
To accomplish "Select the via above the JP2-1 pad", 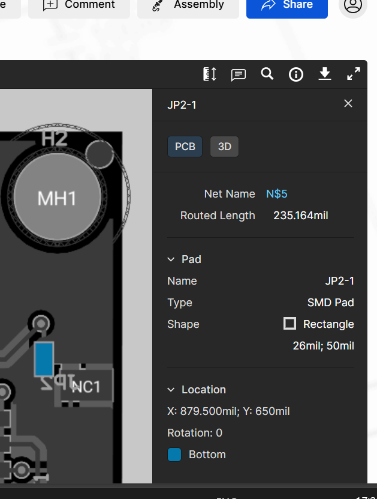I will tap(41, 324).
